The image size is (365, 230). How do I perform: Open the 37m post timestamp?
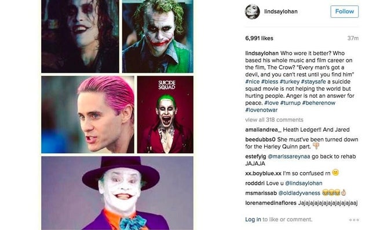coord(353,38)
